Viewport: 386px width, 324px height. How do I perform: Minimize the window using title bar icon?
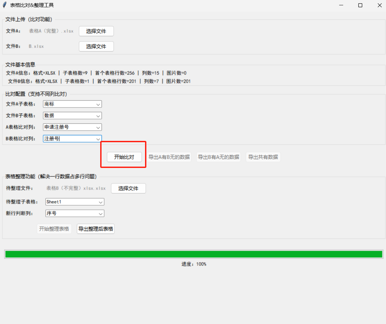pos(341,5)
